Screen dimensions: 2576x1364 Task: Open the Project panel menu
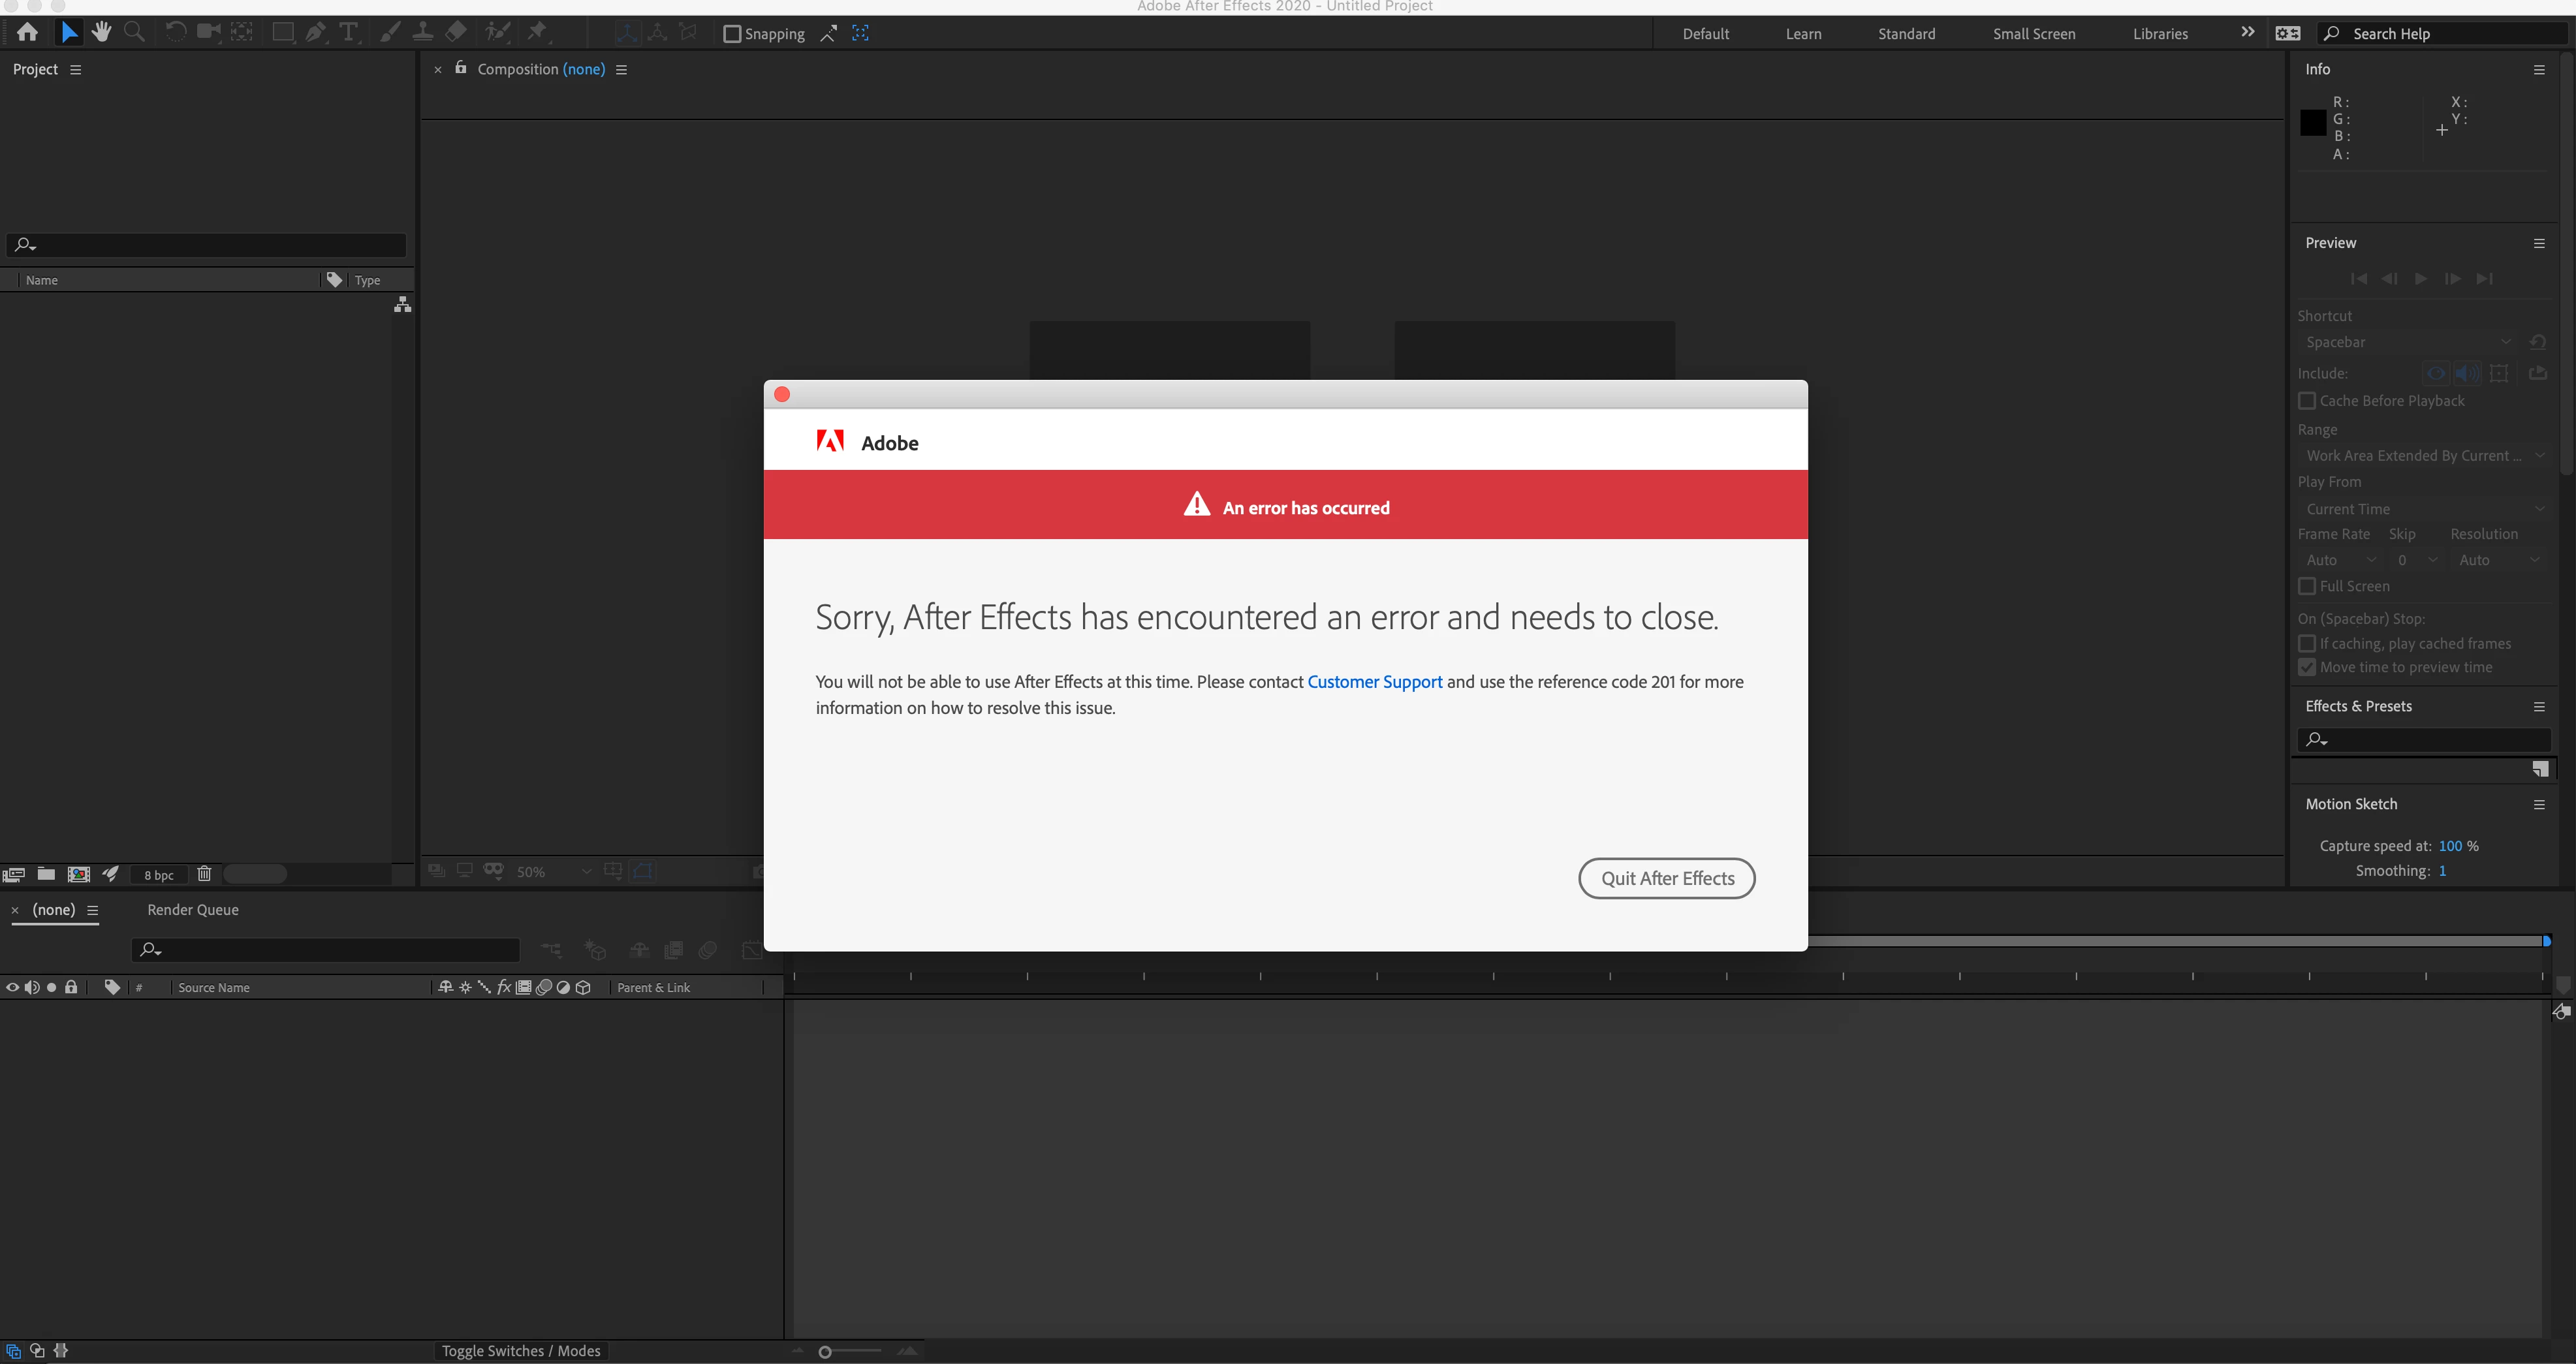click(x=76, y=70)
